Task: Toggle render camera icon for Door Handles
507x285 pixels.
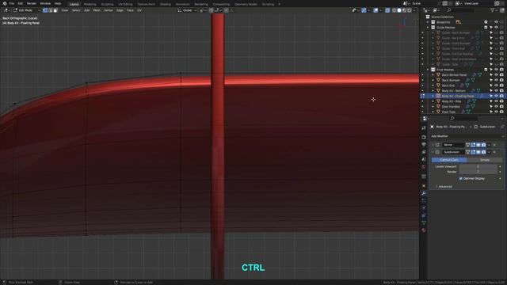Action: tap(501, 106)
